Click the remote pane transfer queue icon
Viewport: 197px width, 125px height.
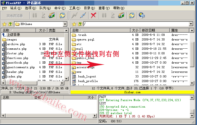[x=121, y=15]
